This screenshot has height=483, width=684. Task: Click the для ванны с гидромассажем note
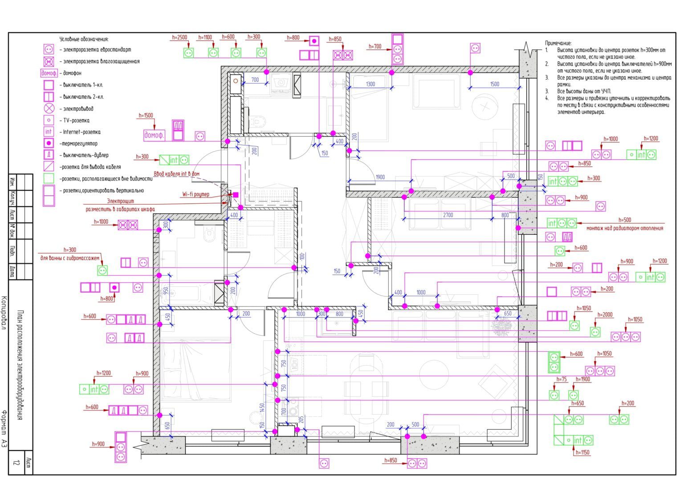pyautogui.click(x=70, y=258)
